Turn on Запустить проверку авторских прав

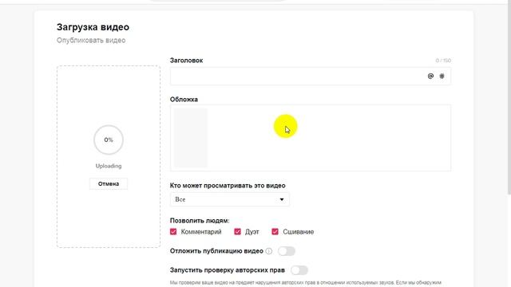299,270
